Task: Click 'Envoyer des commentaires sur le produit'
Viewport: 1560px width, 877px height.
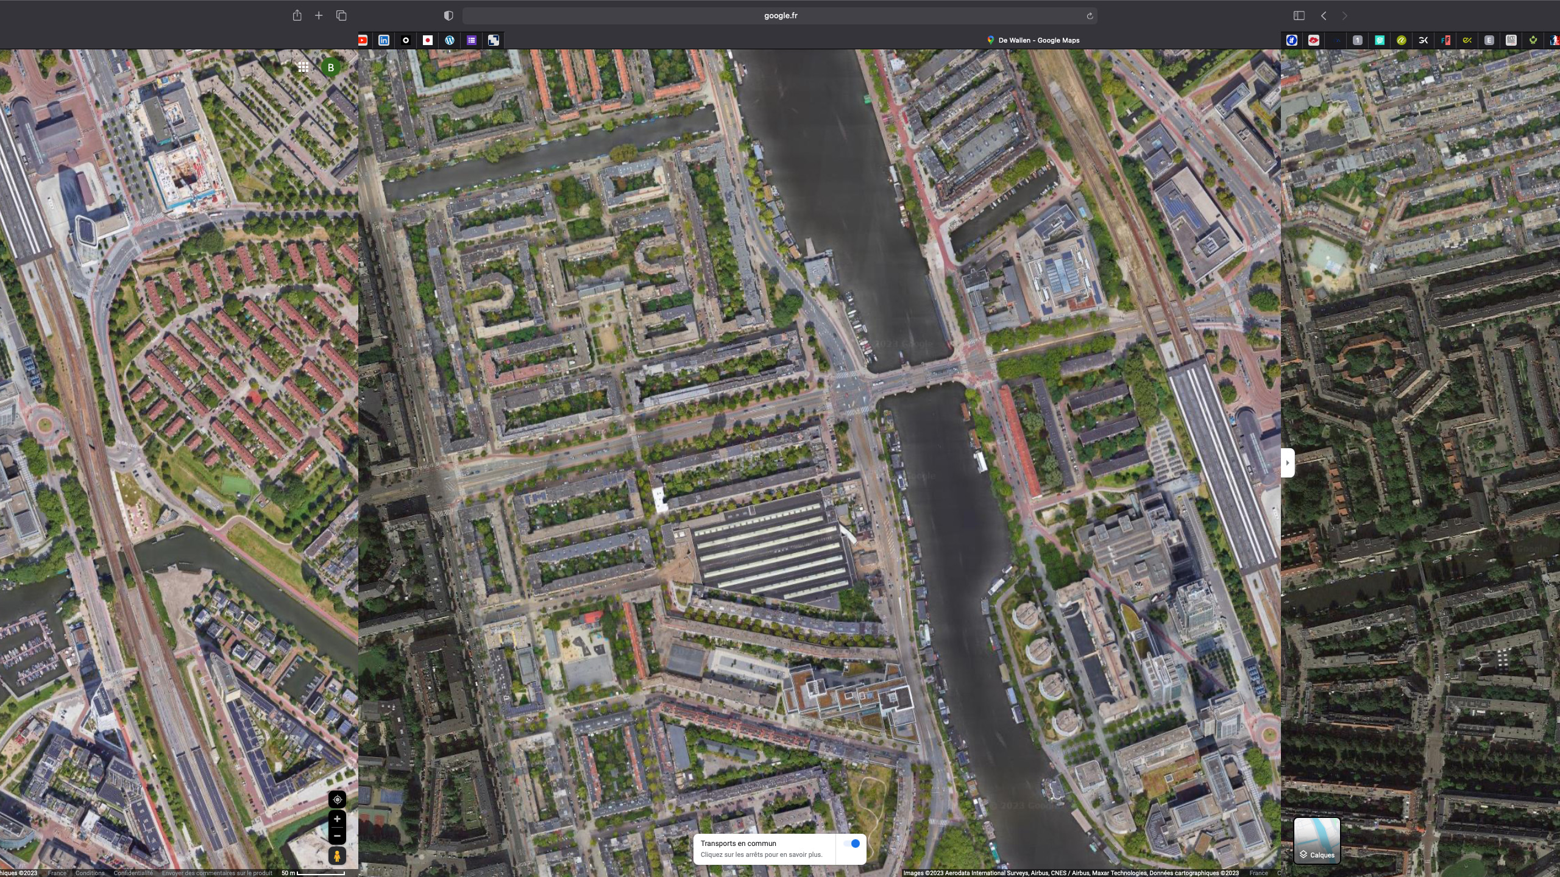Action: click(x=217, y=873)
